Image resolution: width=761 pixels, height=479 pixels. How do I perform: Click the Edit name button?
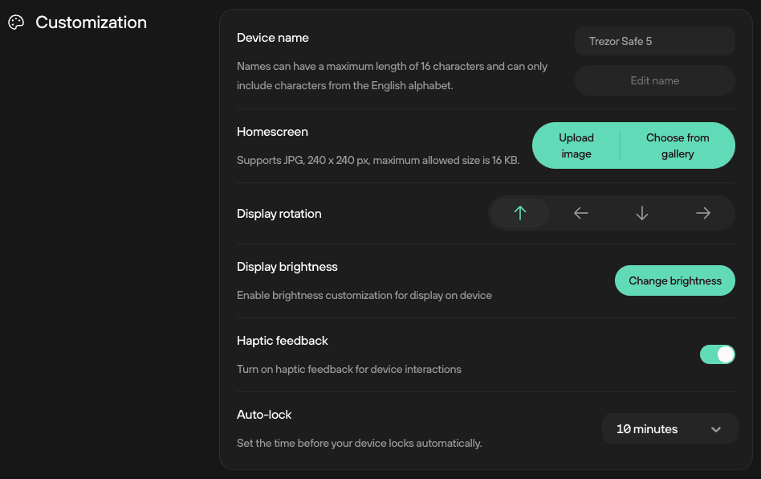(x=655, y=80)
